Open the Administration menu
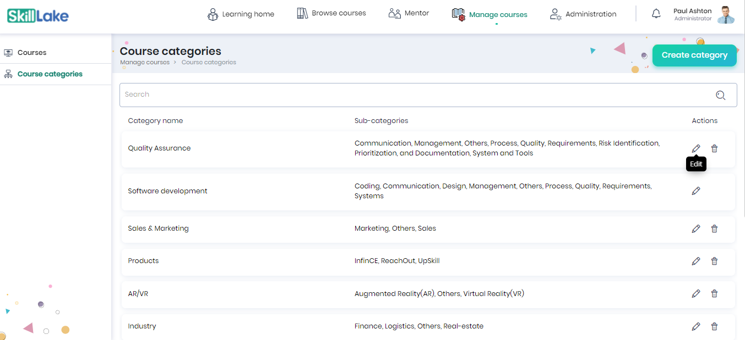Viewport: 745px width, 340px height. click(x=583, y=14)
